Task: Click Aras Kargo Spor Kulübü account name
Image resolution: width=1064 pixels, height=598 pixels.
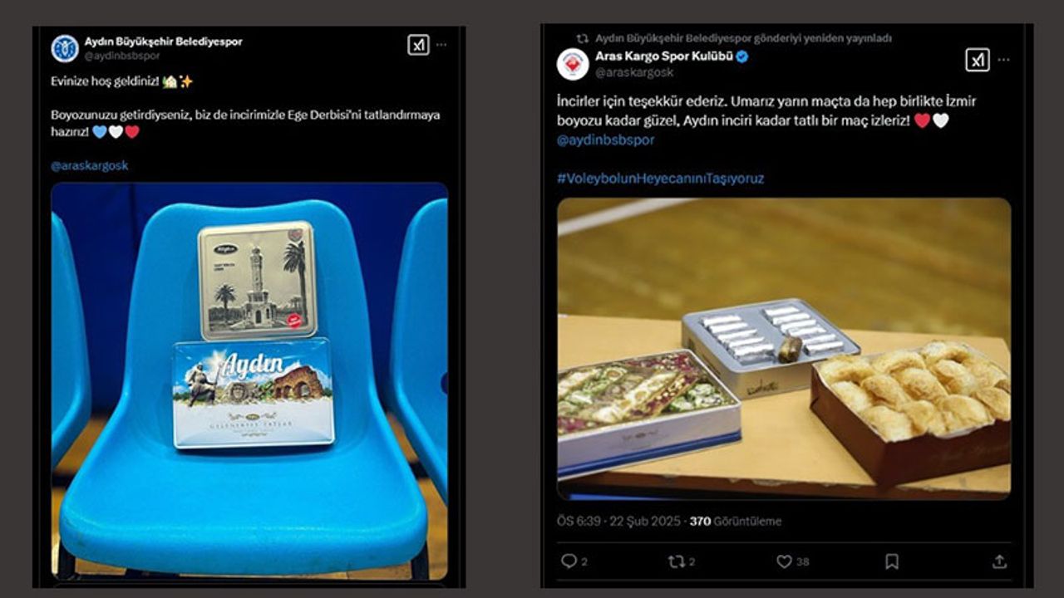Action: tap(664, 56)
